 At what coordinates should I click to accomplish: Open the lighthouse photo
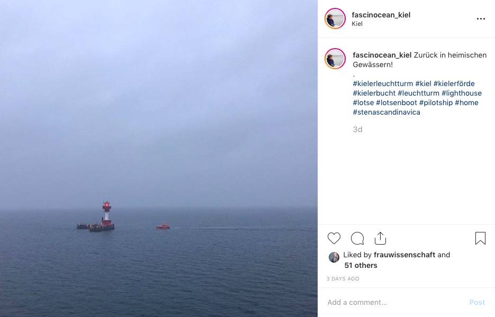159,158
